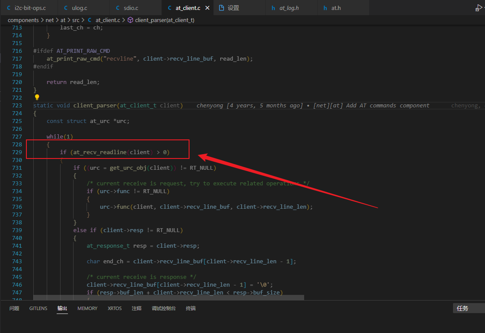The width and height of the screenshot is (485, 333).
Task: Click the symbol cube icon in breadcrumb
Action: 131,20
